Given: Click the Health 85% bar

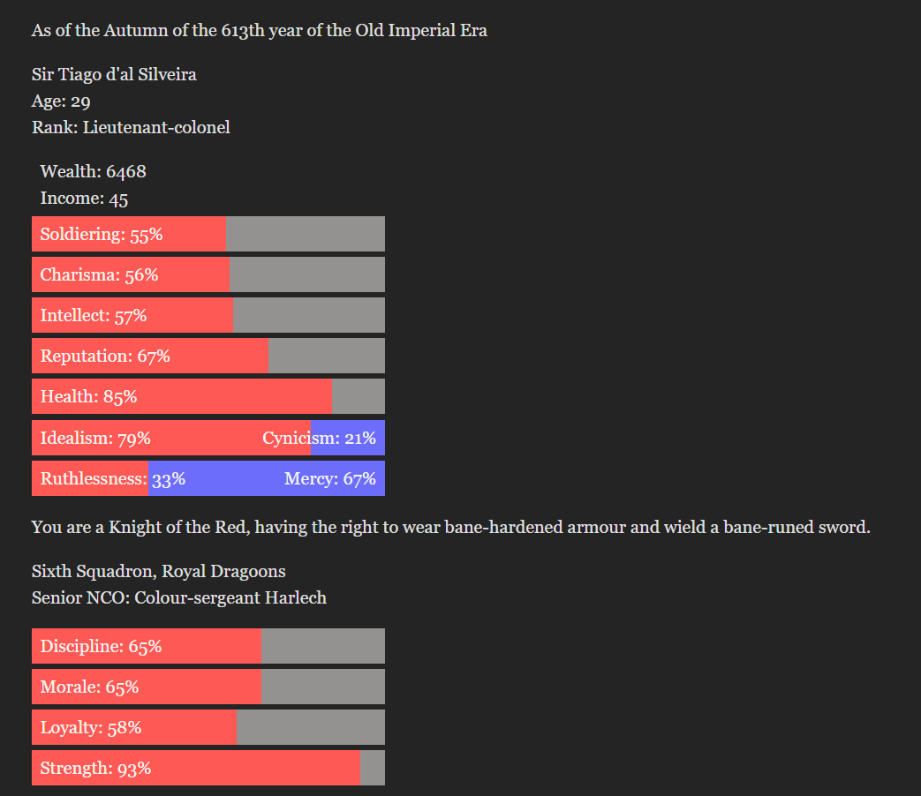Looking at the screenshot, I should point(208,397).
